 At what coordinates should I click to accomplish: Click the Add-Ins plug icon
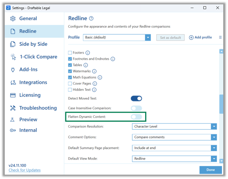coord(13,70)
